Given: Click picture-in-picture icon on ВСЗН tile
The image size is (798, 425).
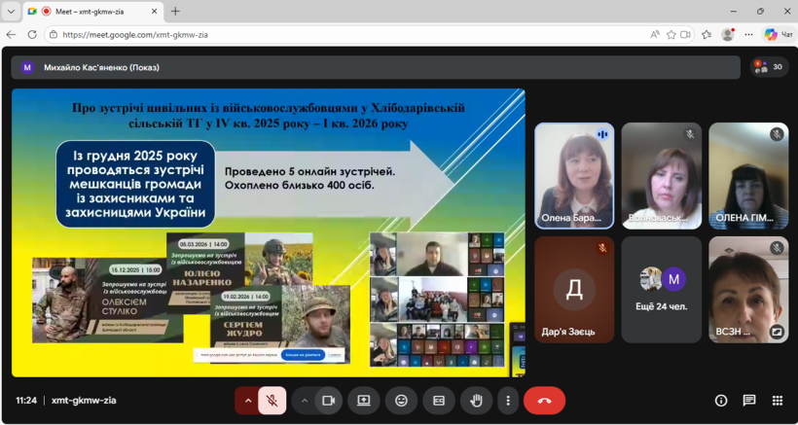Looking at the screenshot, I should pyautogui.click(x=777, y=332).
